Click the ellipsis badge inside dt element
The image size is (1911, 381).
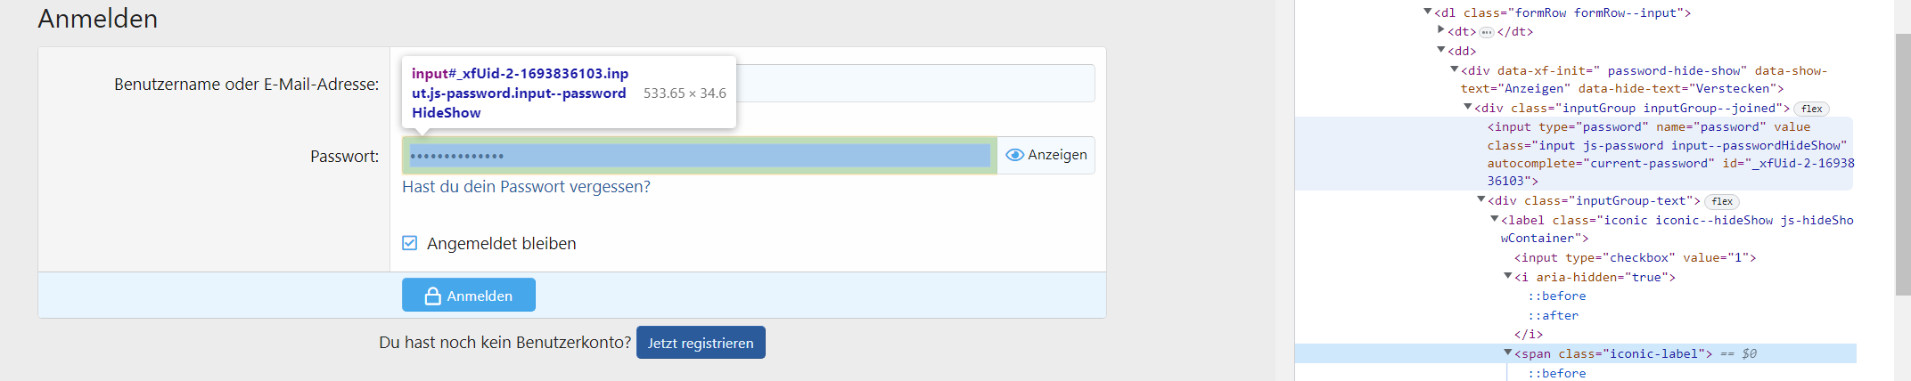pos(1487,32)
